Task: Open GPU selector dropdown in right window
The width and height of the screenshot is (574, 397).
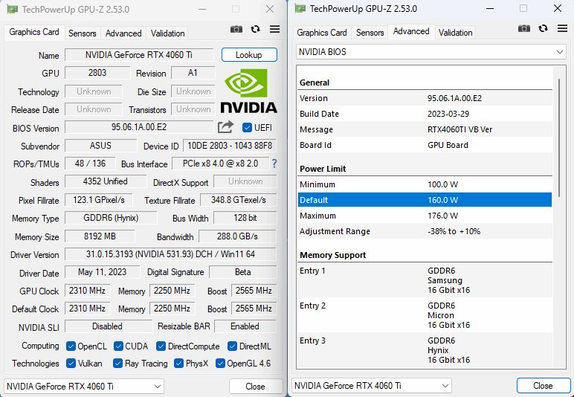Action: [372, 386]
